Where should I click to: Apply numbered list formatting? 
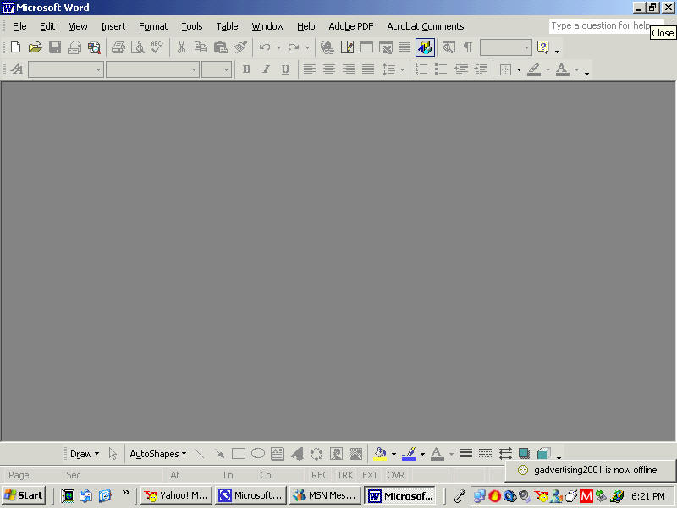[421, 69]
